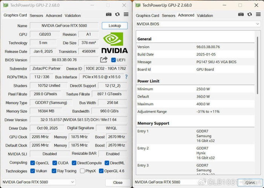
Task: Click GPU-Z app icon in right title bar
Action: point(138,5)
